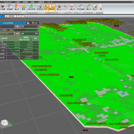Open the 評価控除 exclusion tool

40,7
